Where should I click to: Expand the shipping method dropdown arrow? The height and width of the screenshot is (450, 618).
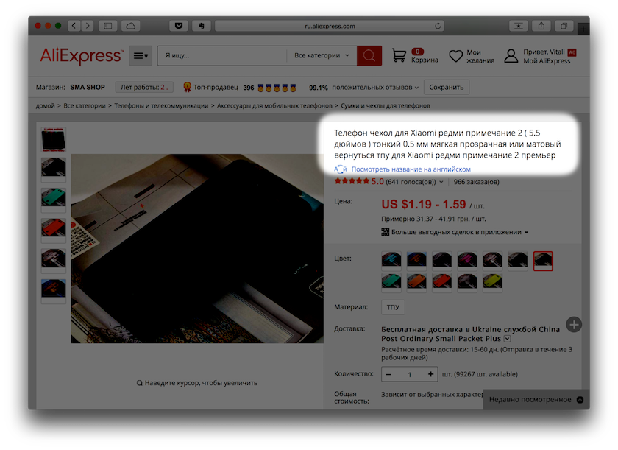click(507, 339)
